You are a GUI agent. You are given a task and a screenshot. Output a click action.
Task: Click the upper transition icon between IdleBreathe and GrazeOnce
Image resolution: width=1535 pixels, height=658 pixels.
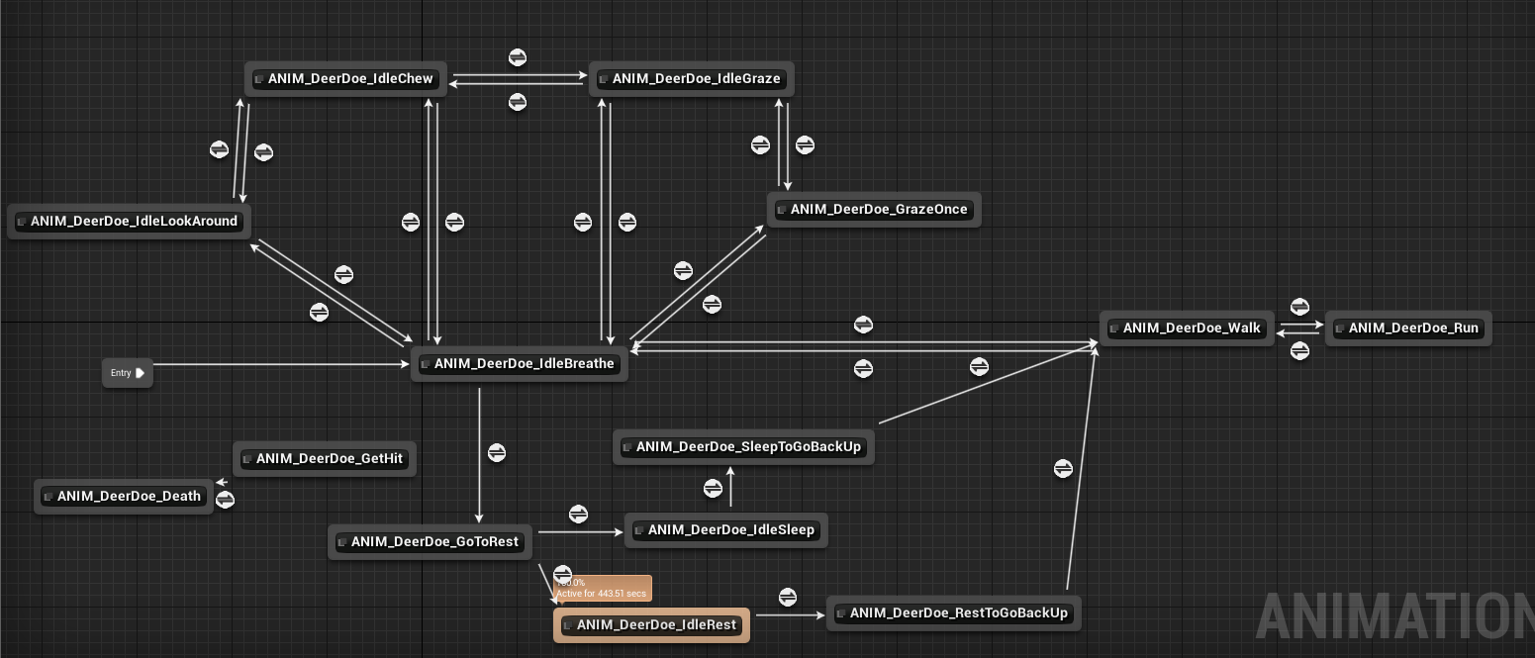coord(683,270)
